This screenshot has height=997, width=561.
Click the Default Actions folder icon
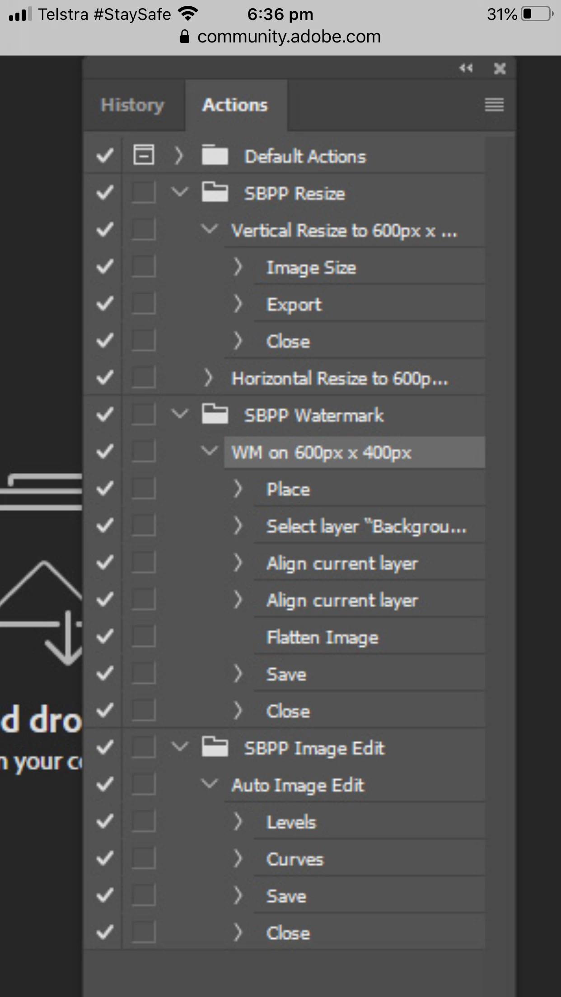tap(215, 155)
